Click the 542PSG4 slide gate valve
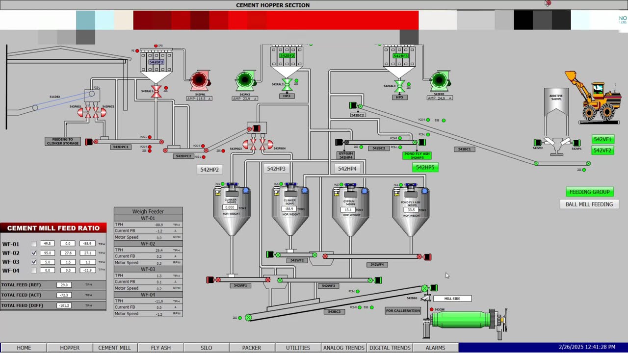 click(x=265, y=144)
